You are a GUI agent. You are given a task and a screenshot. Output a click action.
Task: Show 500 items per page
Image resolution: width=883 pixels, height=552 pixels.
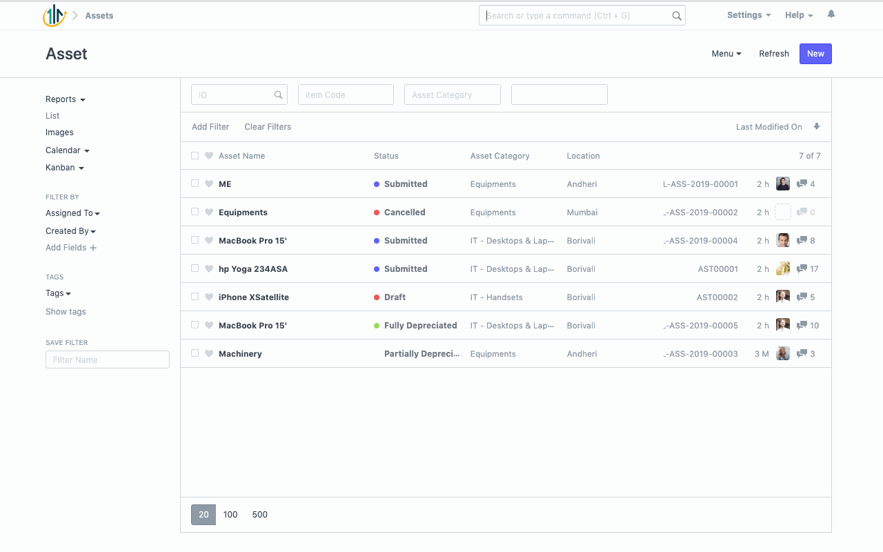coord(260,515)
